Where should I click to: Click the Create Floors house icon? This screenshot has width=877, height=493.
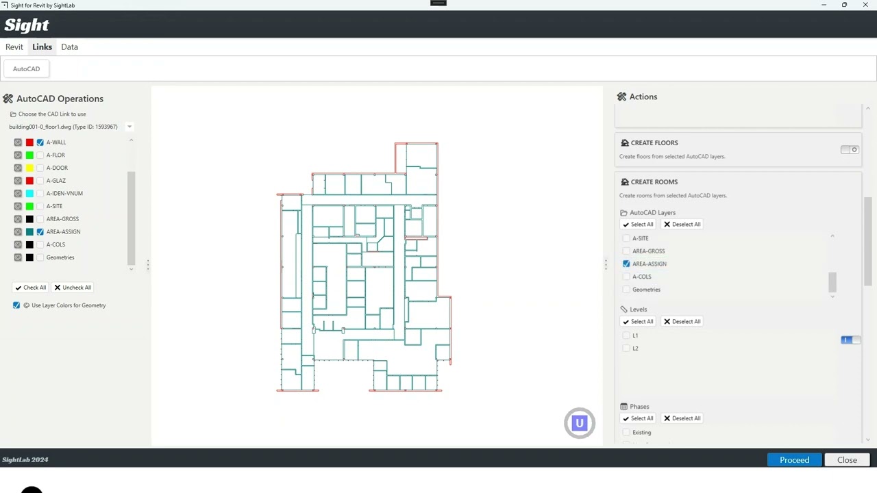tap(625, 143)
